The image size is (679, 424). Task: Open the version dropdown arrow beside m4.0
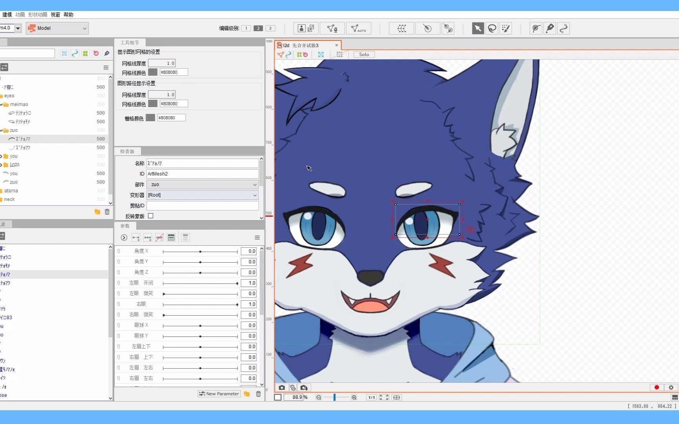click(x=18, y=28)
